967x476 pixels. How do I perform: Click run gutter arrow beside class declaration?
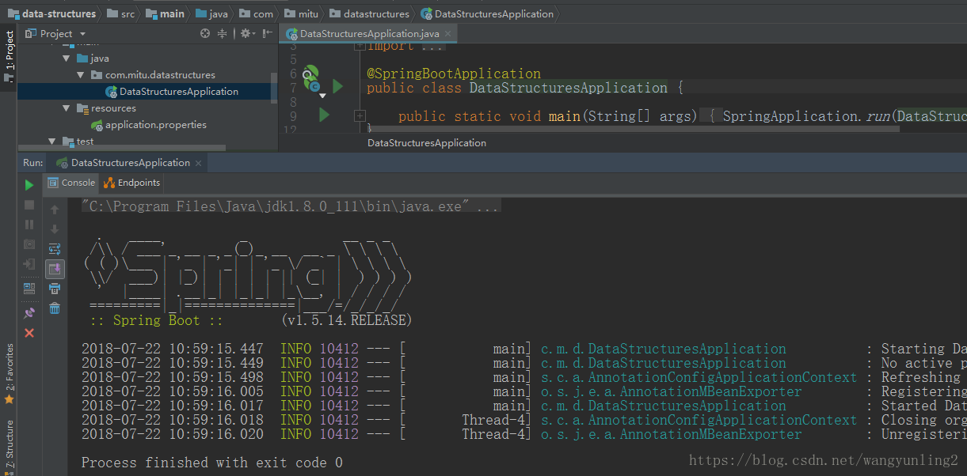(337, 86)
